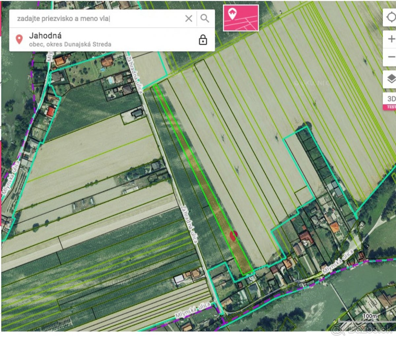Focus the owner name search field
The width and height of the screenshot is (396, 339).
pos(99,19)
